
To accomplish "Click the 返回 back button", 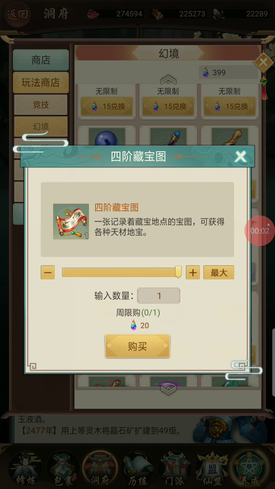I will (x=18, y=15).
